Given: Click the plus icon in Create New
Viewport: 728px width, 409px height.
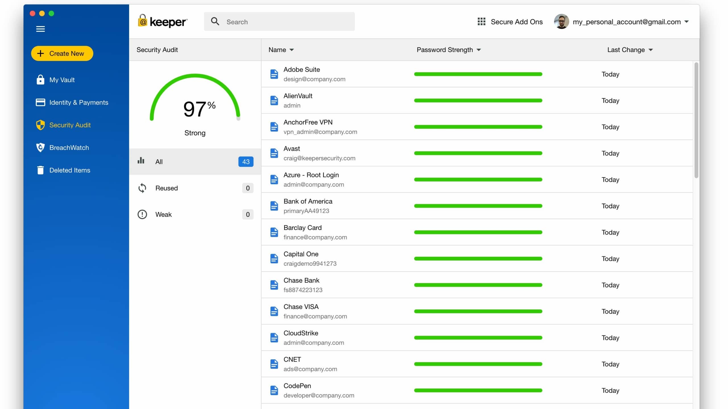Looking at the screenshot, I should point(40,53).
